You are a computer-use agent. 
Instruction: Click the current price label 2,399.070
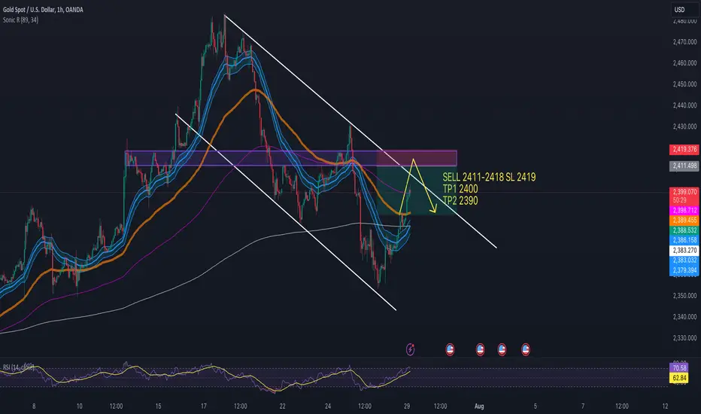pyautogui.click(x=684, y=192)
